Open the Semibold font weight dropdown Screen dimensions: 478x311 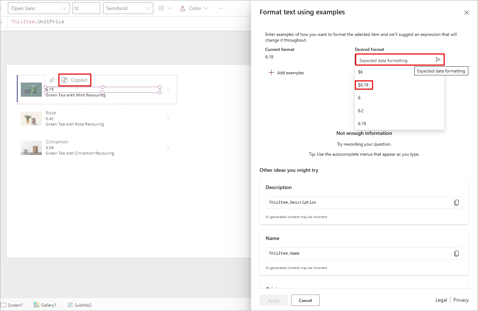click(x=128, y=8)
